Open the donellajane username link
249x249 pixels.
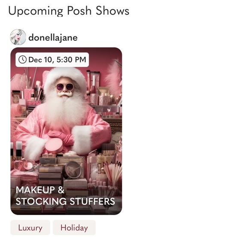[x=53, y=38]
